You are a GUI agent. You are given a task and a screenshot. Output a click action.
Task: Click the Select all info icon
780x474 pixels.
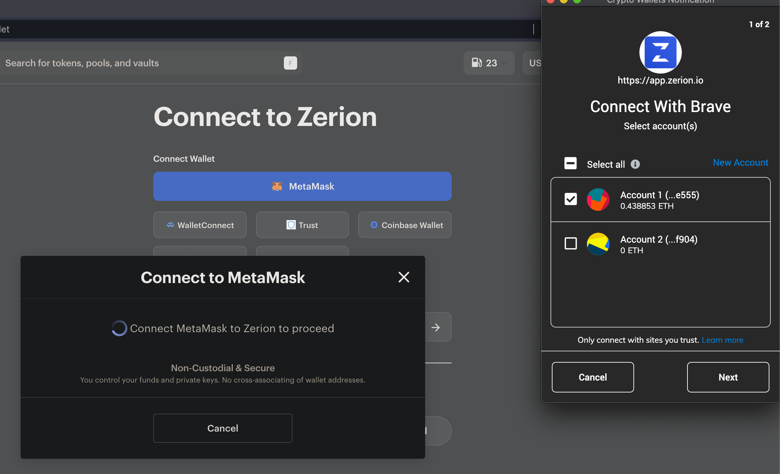[635, 164]
